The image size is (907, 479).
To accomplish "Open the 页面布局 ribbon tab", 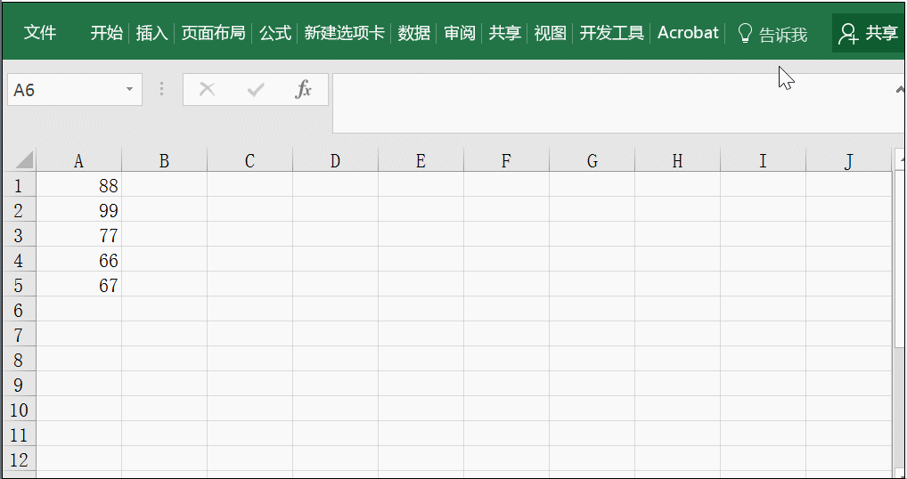I will 214,33.
